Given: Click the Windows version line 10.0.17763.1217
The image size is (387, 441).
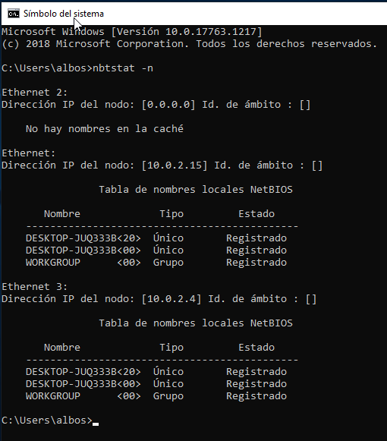Looking at the screenshot, I should click(x=132, y=32).
